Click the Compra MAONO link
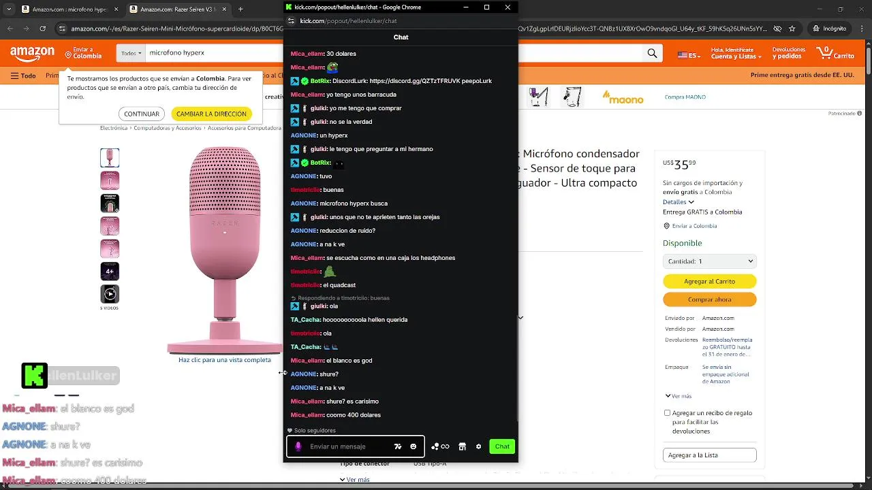This screenshot has width=872, height=490. [685, 97]
